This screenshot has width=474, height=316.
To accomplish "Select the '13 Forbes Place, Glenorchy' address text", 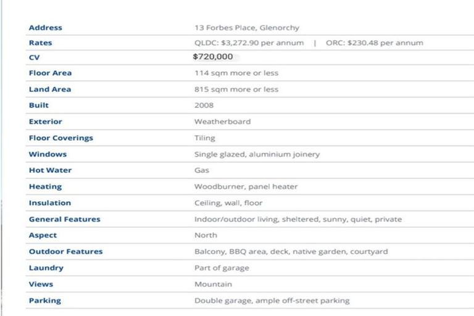I will coord(246,28).
